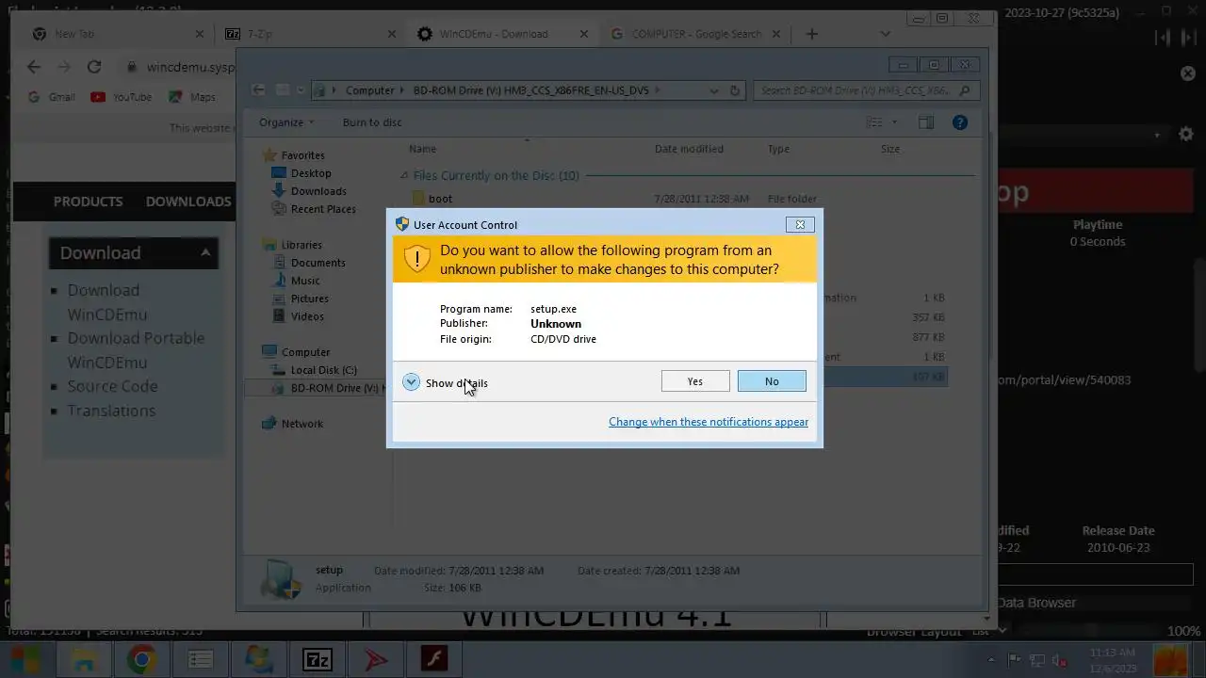
Task: Open Desktop in Favorites
Action: click(311, 173)
